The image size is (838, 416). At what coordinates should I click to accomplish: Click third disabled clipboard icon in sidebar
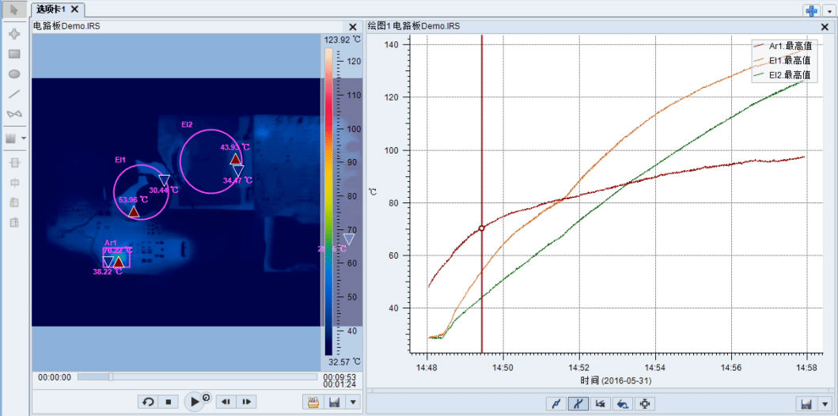coord(14,202)
